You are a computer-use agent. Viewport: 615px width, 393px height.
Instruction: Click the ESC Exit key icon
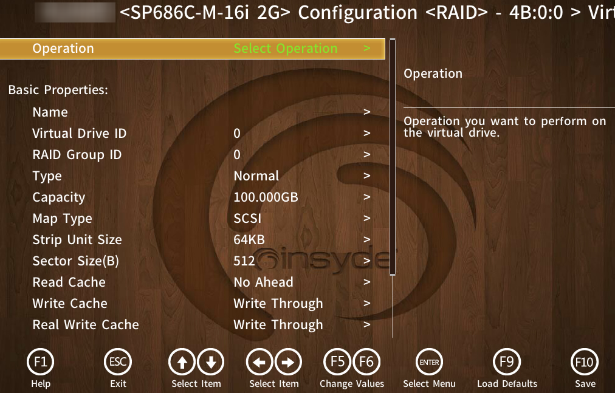pyautogui.click(x=118, y=361)
